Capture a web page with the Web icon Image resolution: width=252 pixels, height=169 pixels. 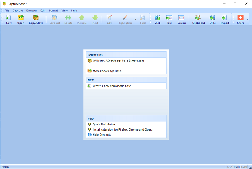[157, 19]
